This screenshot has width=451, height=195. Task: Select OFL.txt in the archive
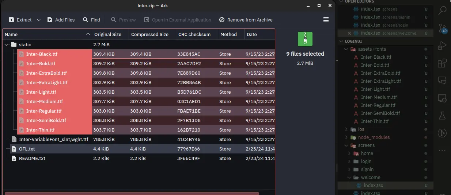click(27, 149)
